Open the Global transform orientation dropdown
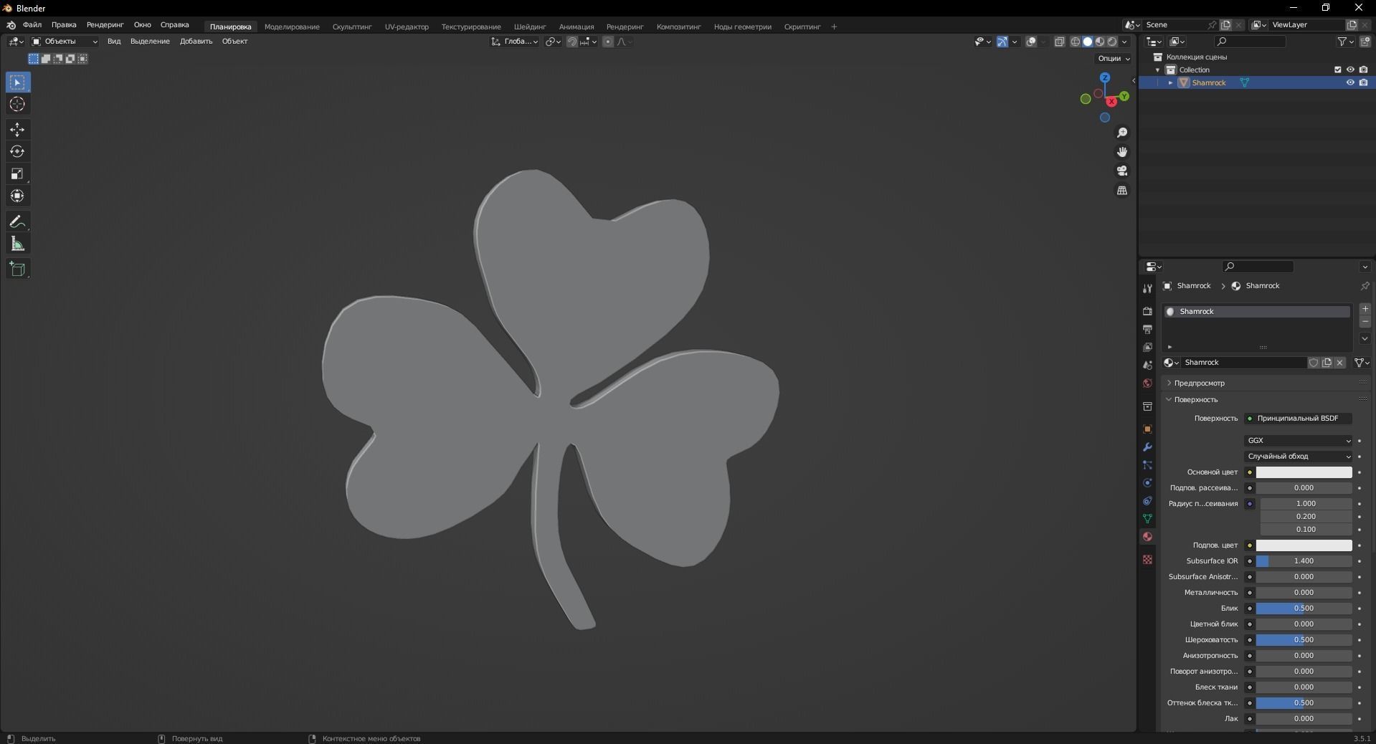Image resolution: width=1376 pixels, height=744 pixels. 515,42
